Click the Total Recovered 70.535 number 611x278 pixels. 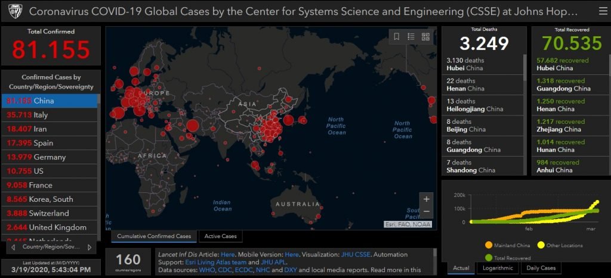[x=572, y=43]
